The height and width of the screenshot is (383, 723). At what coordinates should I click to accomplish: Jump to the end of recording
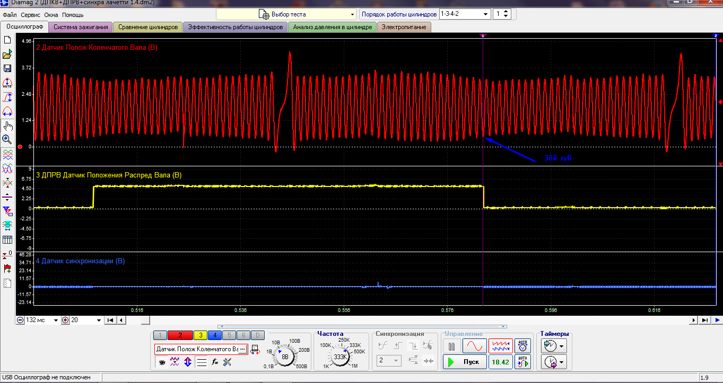coord(705,320)
